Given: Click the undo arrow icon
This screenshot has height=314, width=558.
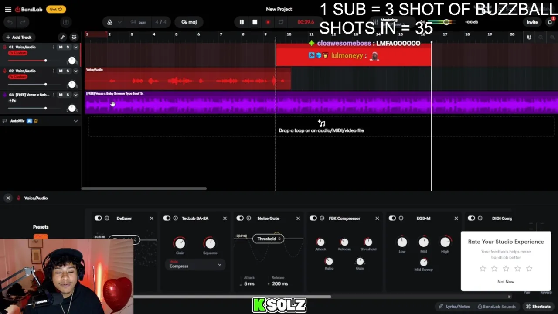Looking at the screenshot, I should (10, 22).
